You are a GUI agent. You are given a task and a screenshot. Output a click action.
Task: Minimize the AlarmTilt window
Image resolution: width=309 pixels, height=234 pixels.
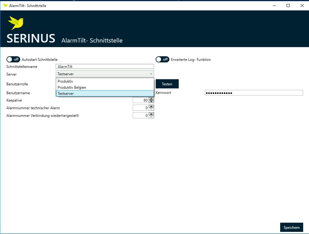[x=274, y=6]
